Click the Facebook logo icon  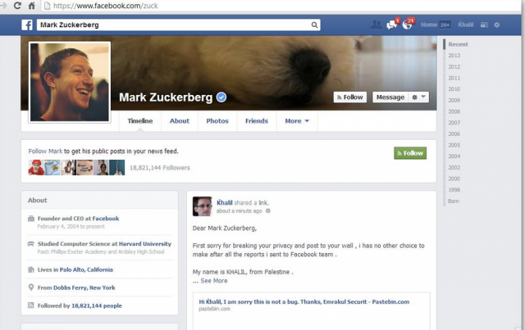(27, 25)
